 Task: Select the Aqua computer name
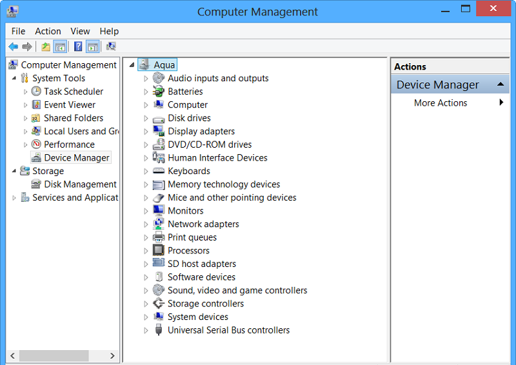coord(164,65)
